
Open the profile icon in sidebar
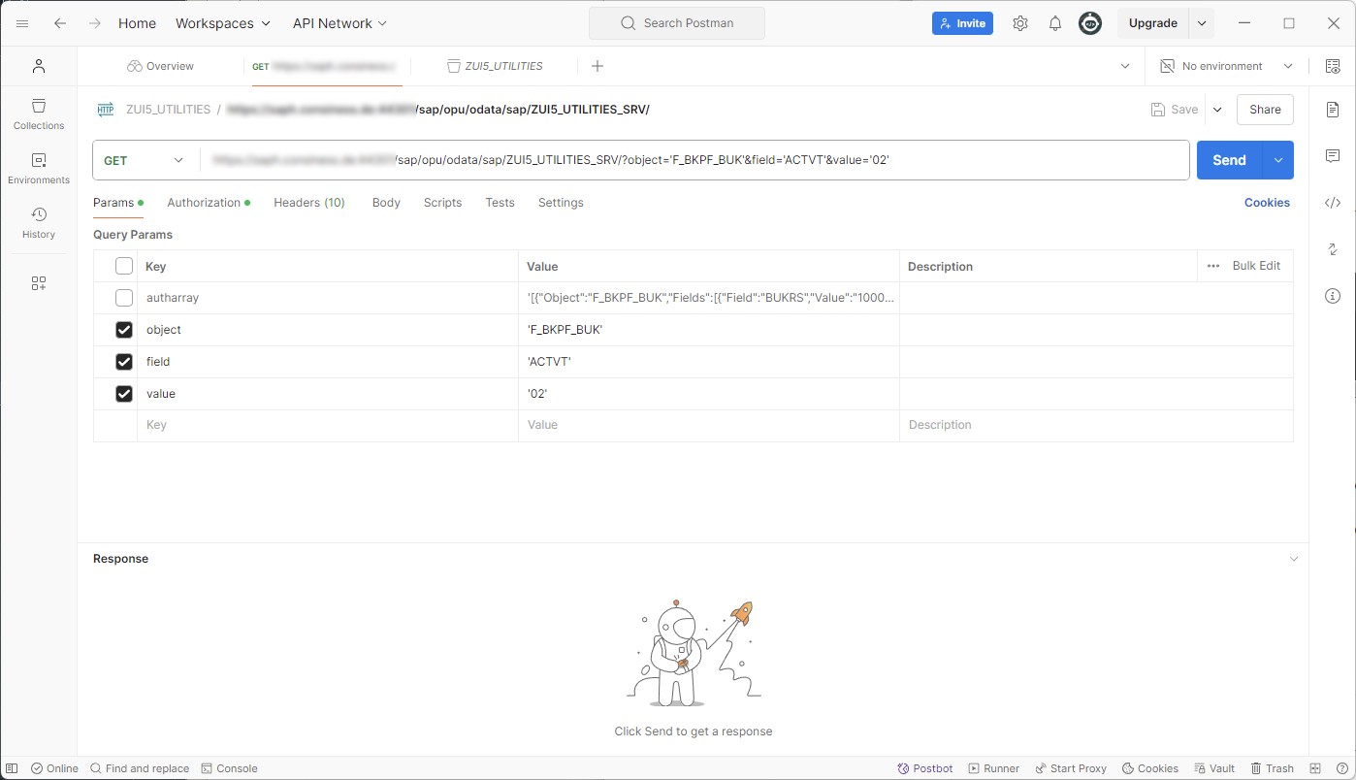tap(39, 66)
